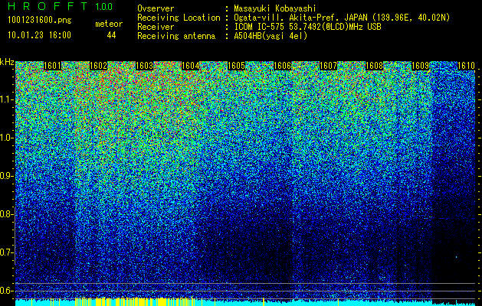Click the 1603 time marker
The image size is (482, 306).
pos(144,66)
